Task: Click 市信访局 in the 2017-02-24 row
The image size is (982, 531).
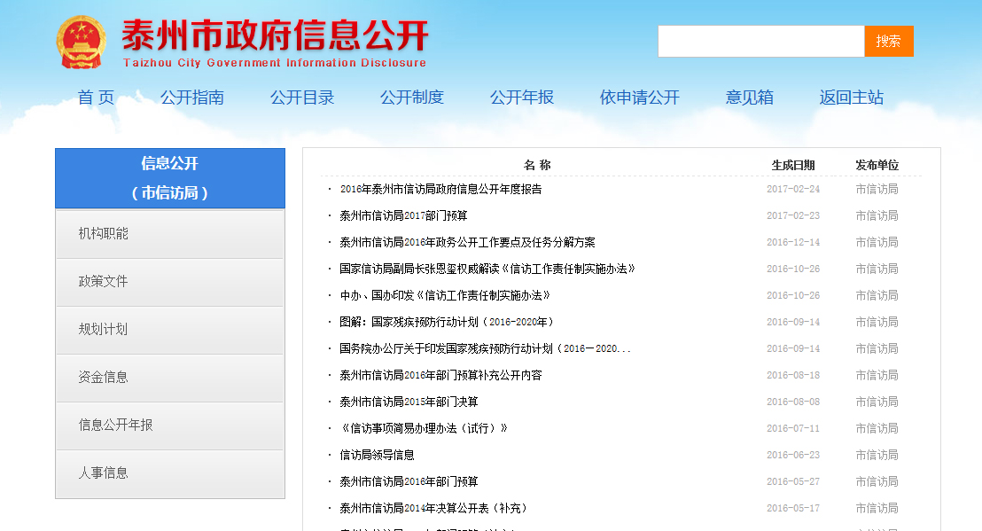Action: click(877, 189)
